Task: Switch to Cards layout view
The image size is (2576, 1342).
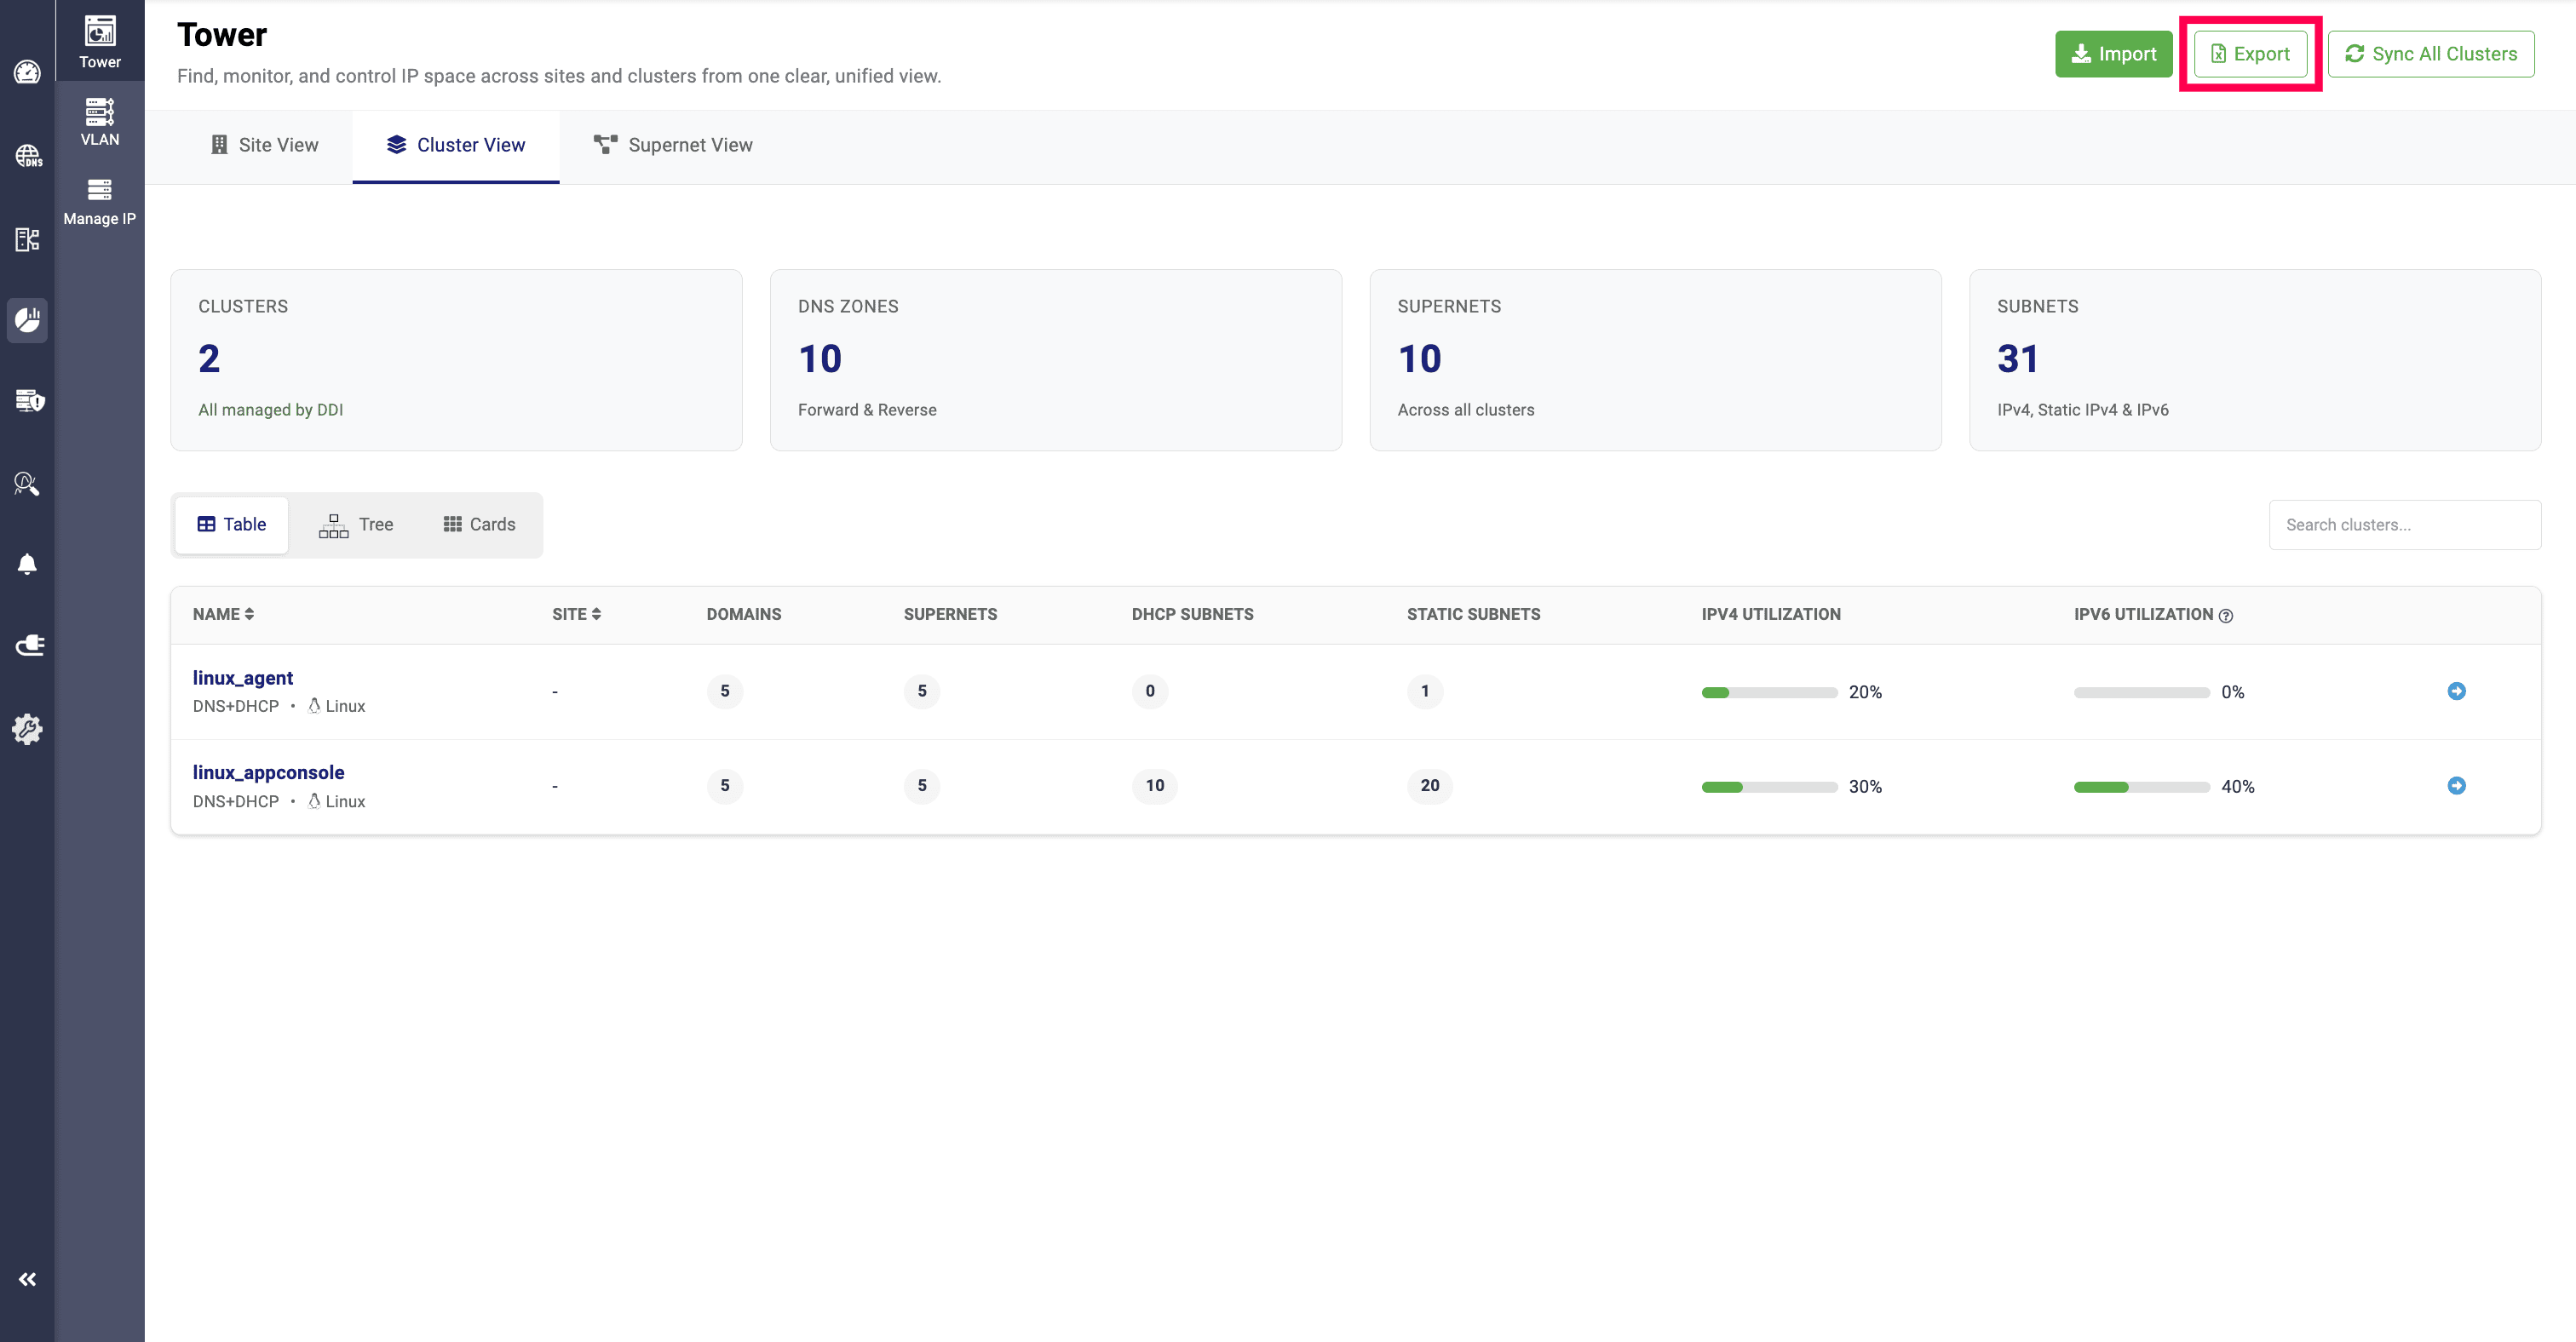Action: tap(479, 525)
